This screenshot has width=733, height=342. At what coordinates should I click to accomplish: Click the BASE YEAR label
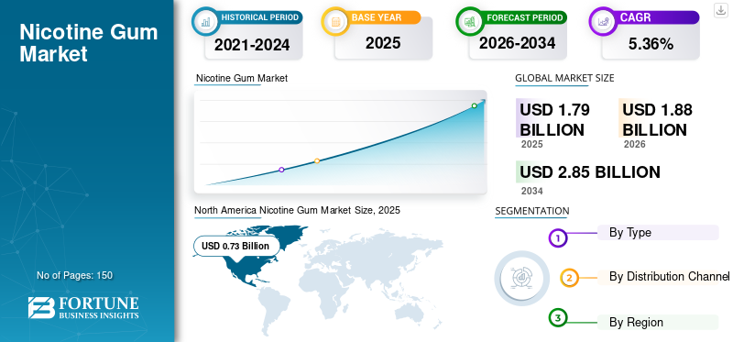(376, 17)
